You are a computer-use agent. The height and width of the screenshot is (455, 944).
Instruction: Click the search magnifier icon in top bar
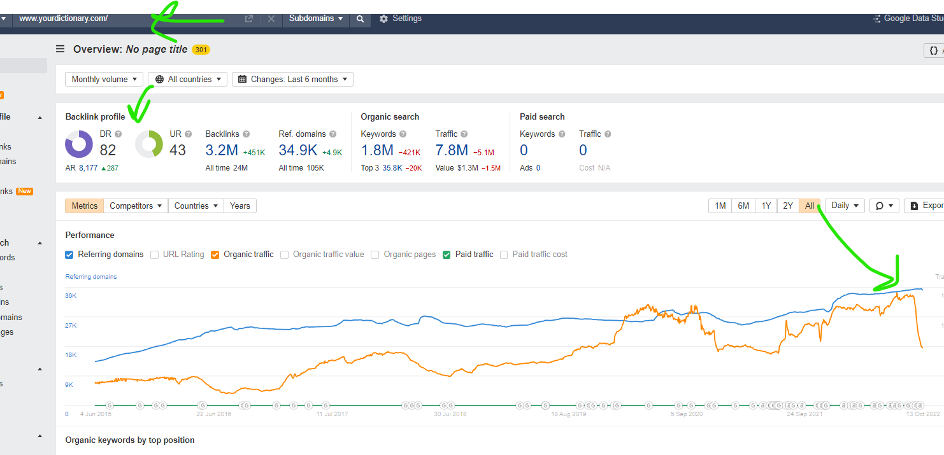point(360,19)
